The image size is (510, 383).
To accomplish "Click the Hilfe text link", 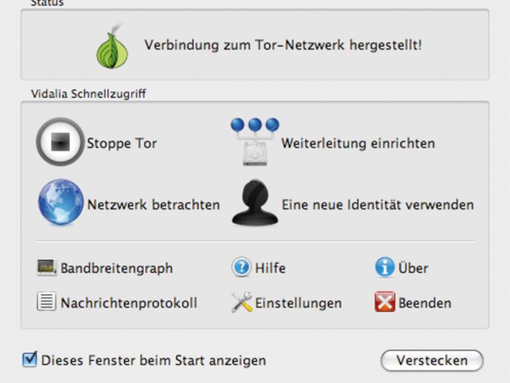I will tap(270, 268).
